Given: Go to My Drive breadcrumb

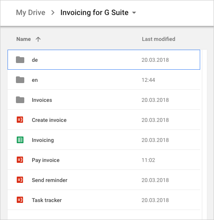Looking at the screenshot, I should [x=31, y=13].
